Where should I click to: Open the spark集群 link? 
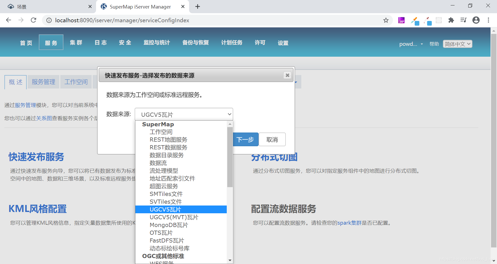click(x=349, y=223)
